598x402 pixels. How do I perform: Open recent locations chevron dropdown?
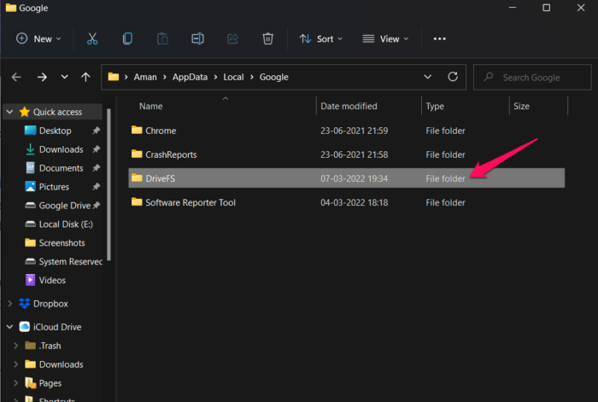pyautogui.click(x=64, y=77)
